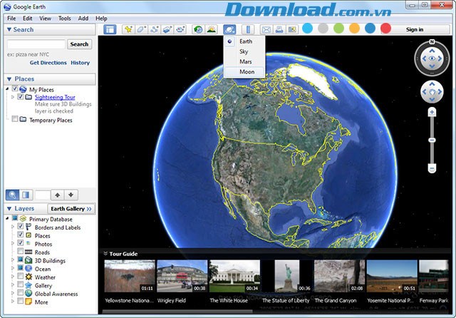Toggle the sidebar panel toolbar icon
456x318 pixels.
click(x=110, y=29)
